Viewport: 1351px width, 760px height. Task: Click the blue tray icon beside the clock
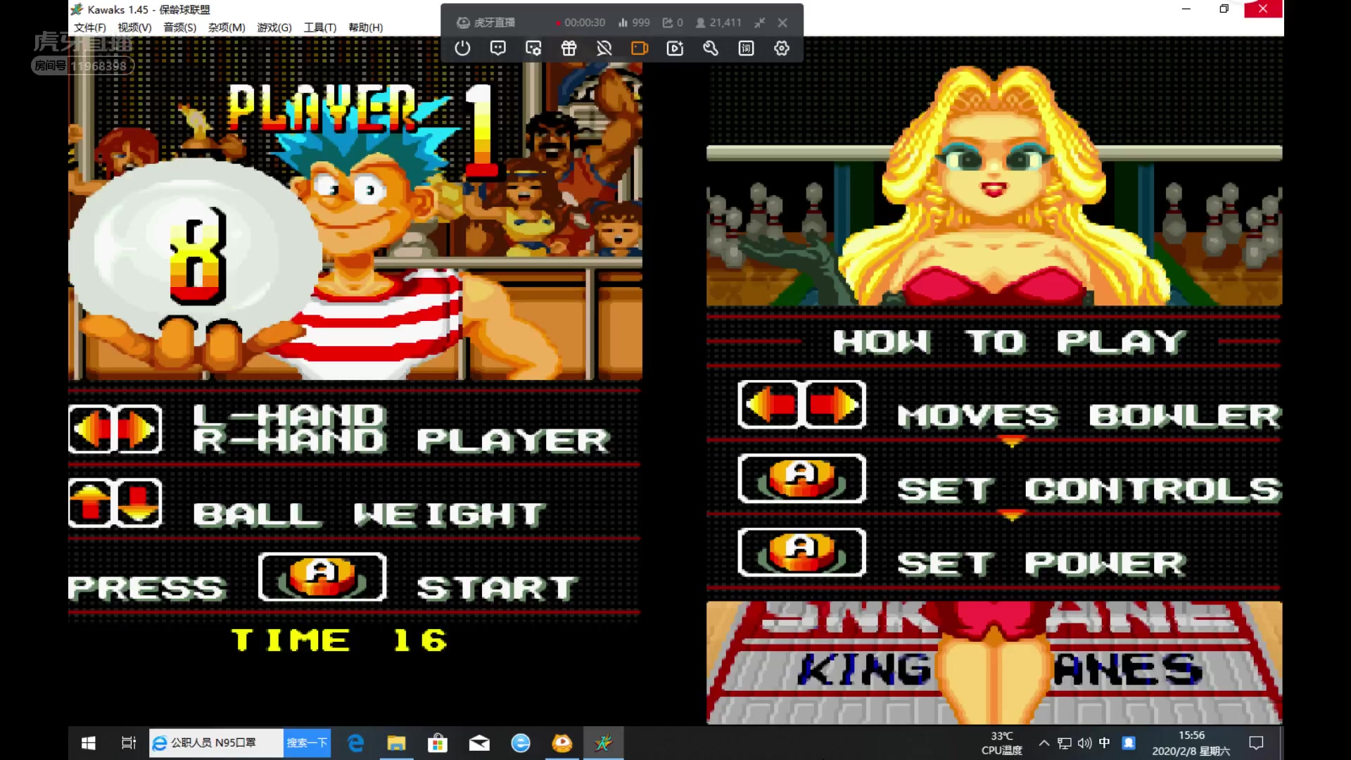click(x=1129, y=743)
